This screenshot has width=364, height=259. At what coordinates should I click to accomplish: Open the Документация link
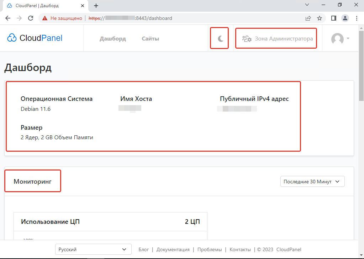[173, 249]
